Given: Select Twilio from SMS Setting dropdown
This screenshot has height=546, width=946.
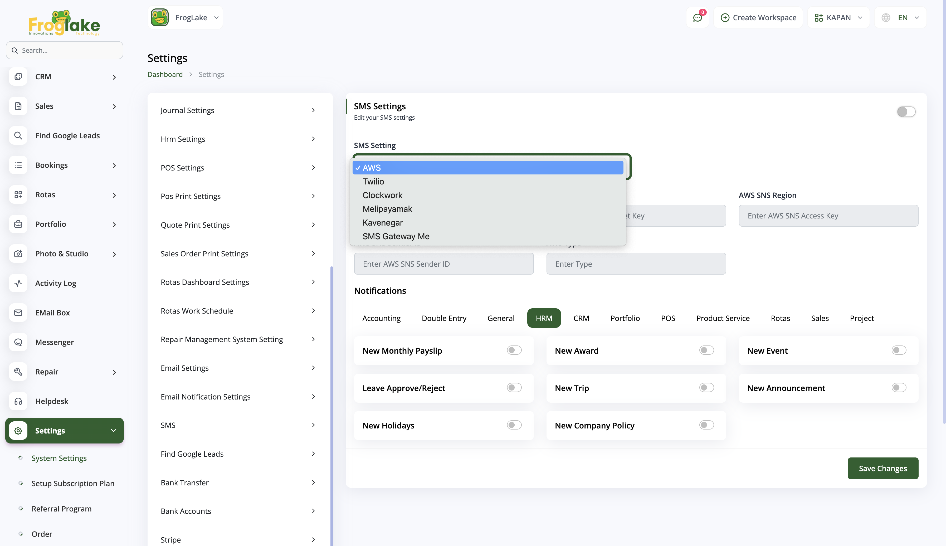Looking at the screenshot, I should [373, 182].
